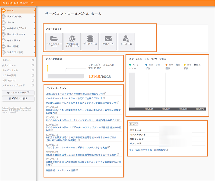Image resolution: width=215 pixels, height=181 pixels.
Task: Click the フィードバック button
Action: pyautogui.click(x=18, y=92)
